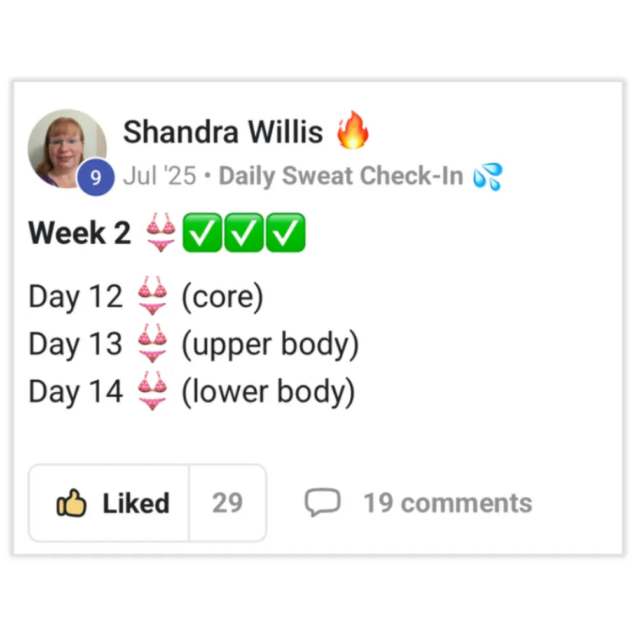Click Shandra Willis's profile avatar photo

66,146
